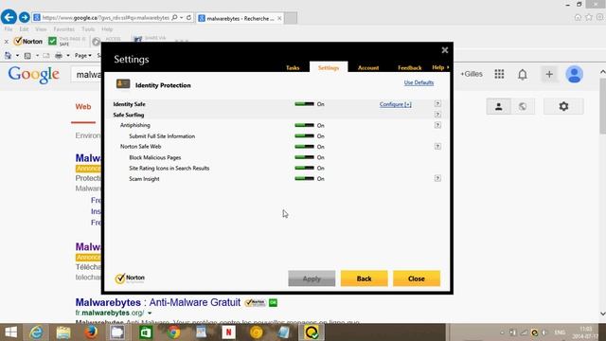Open Windows Store from the taskbar
The width and height of the screenshot is (606, 341).
tap(146, 332)
